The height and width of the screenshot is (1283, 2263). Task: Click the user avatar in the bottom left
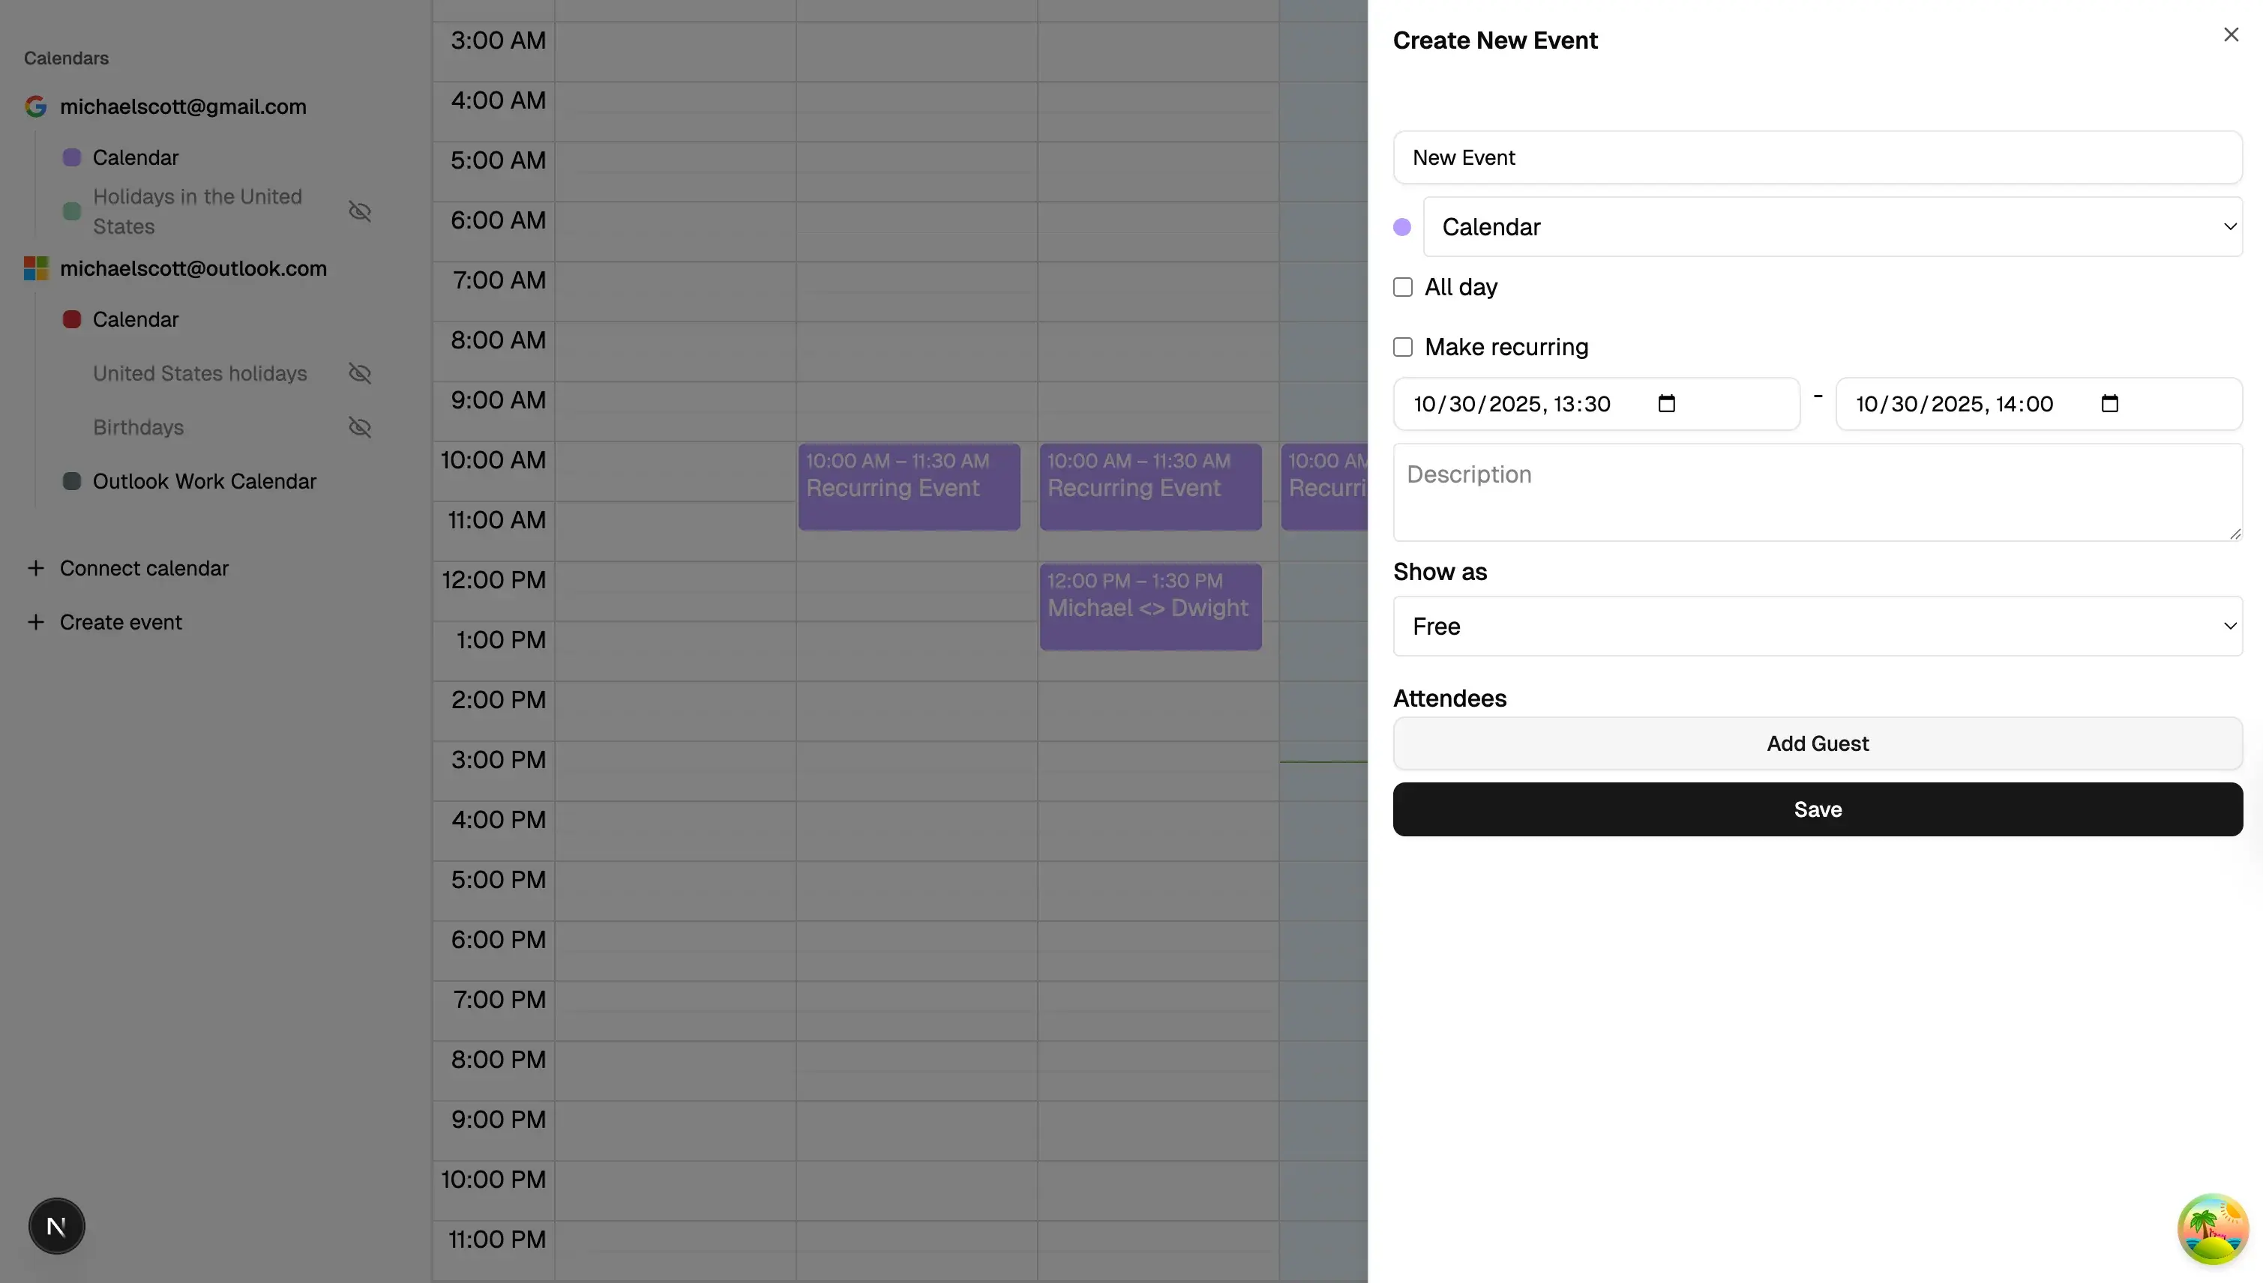point(56,1226)
